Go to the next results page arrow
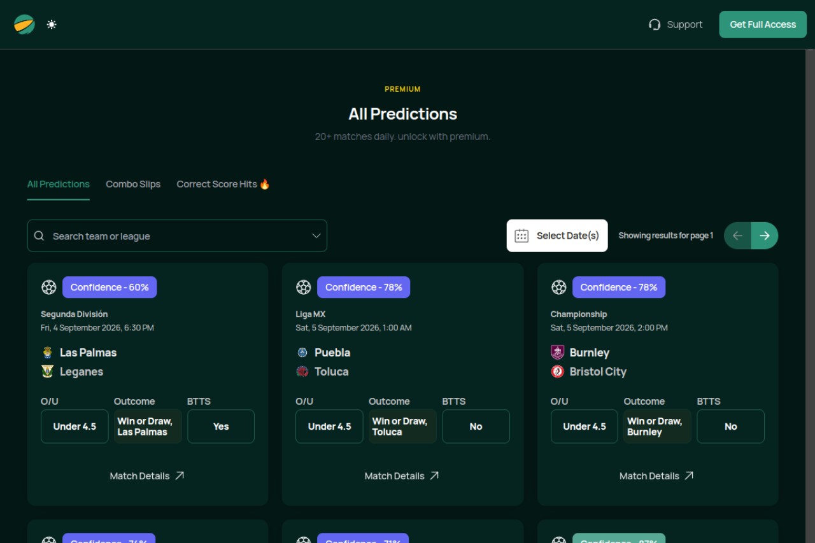 pyautogui.click(x=765, y=236)
